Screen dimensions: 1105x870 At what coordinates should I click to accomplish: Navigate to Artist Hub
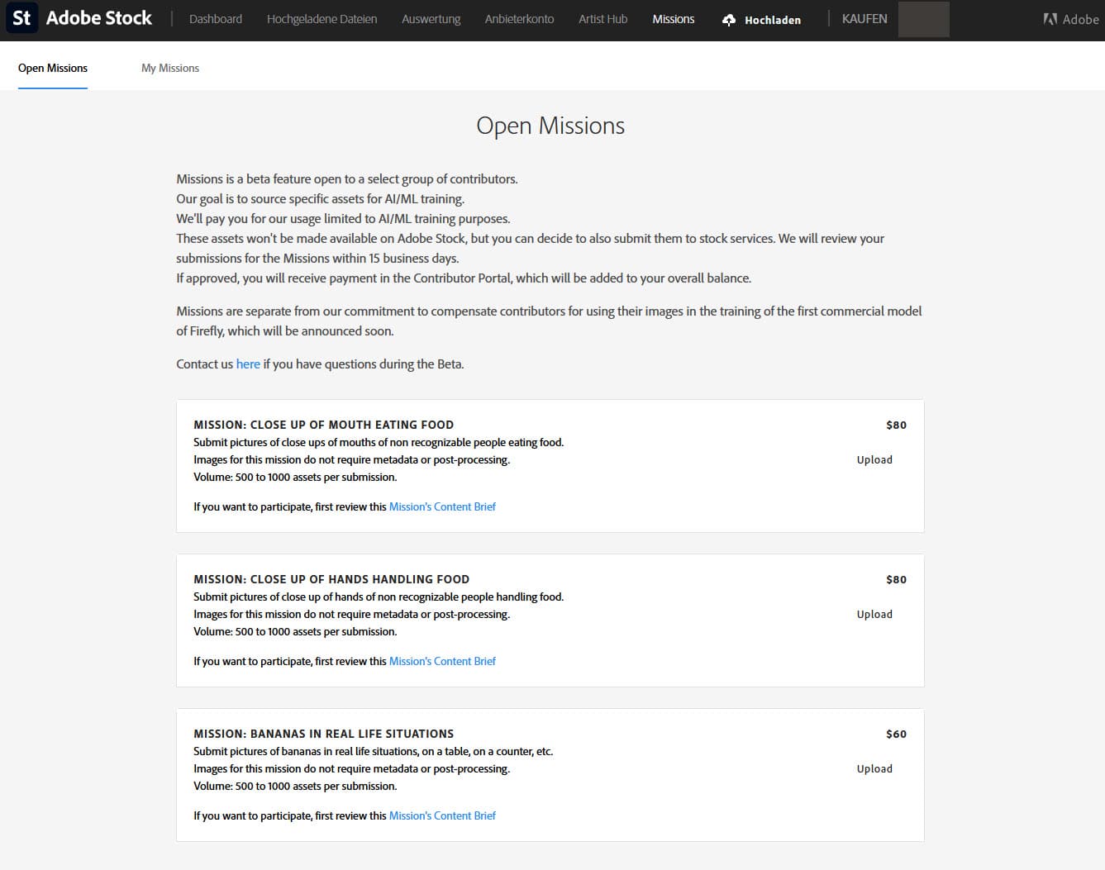(x=603, y=19)
